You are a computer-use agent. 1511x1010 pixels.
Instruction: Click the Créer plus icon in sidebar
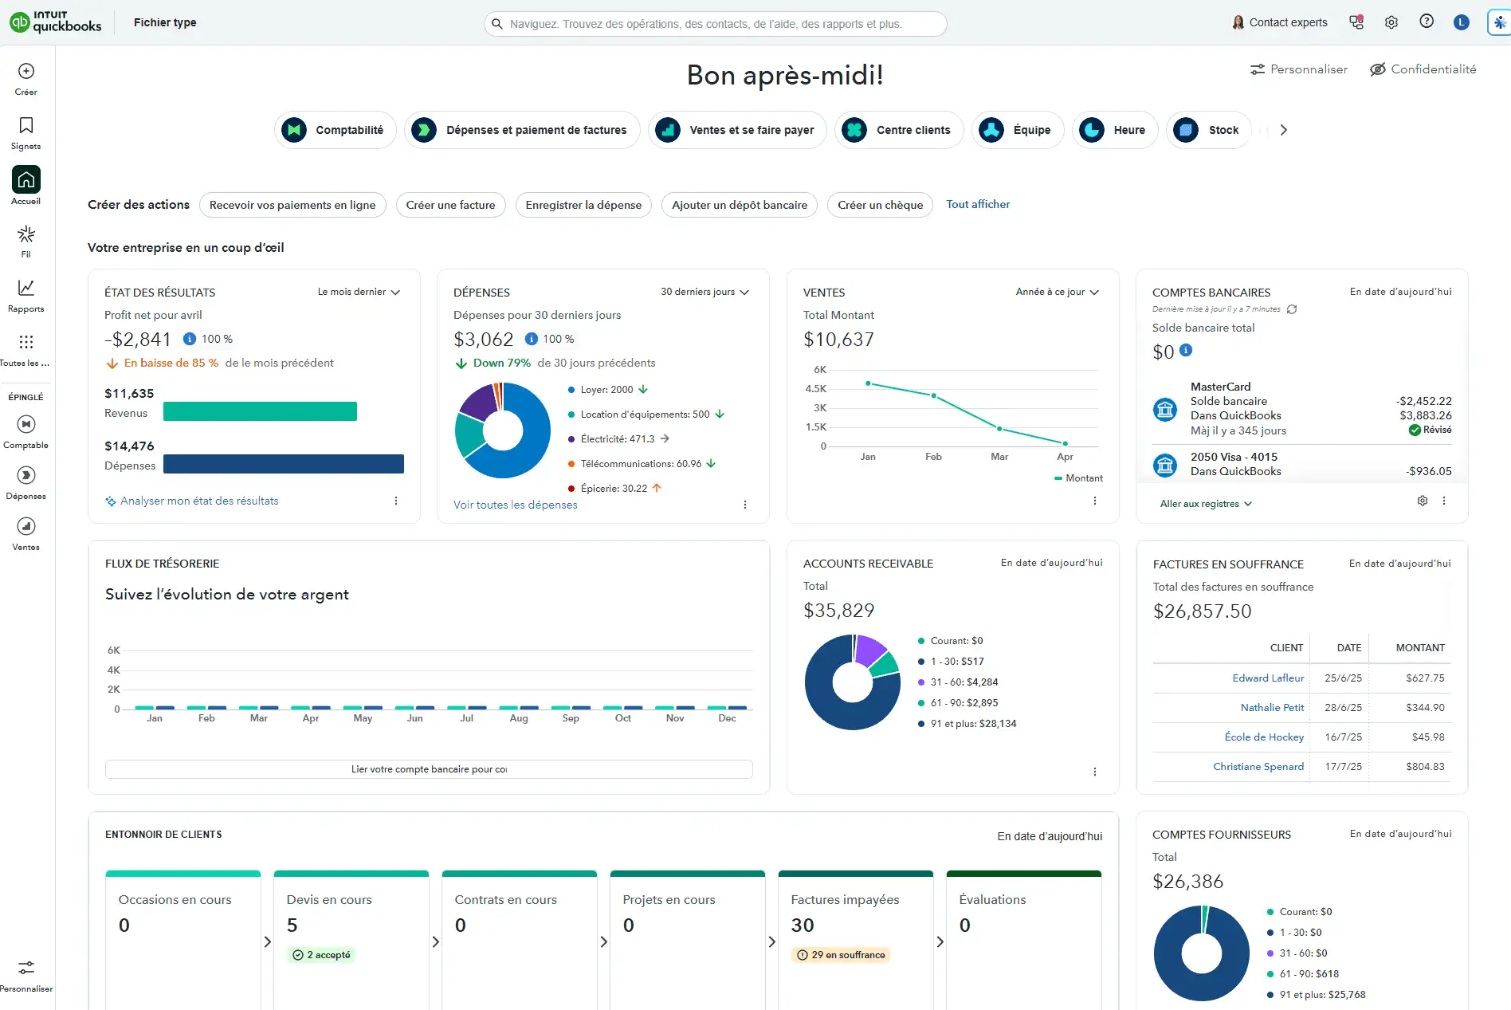pyautogui.click(x=26, y=72)
